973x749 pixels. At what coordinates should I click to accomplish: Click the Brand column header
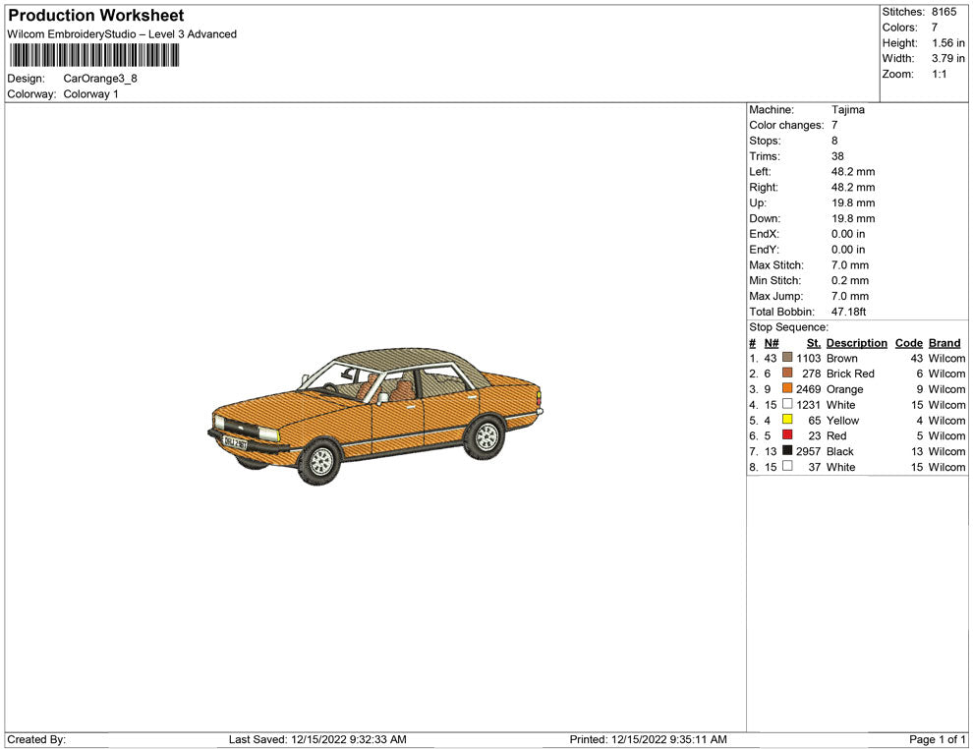944,343
